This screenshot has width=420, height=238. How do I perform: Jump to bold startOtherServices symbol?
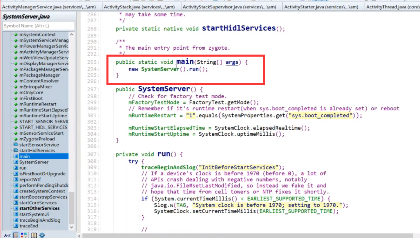pyautogui.click(x=39, y=208)
